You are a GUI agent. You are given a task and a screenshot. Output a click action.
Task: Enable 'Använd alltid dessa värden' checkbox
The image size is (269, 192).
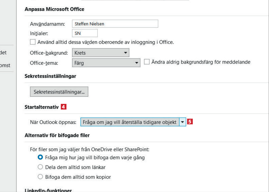33,42
